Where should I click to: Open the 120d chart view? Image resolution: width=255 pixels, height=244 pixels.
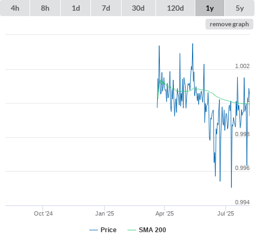(175, 8)
